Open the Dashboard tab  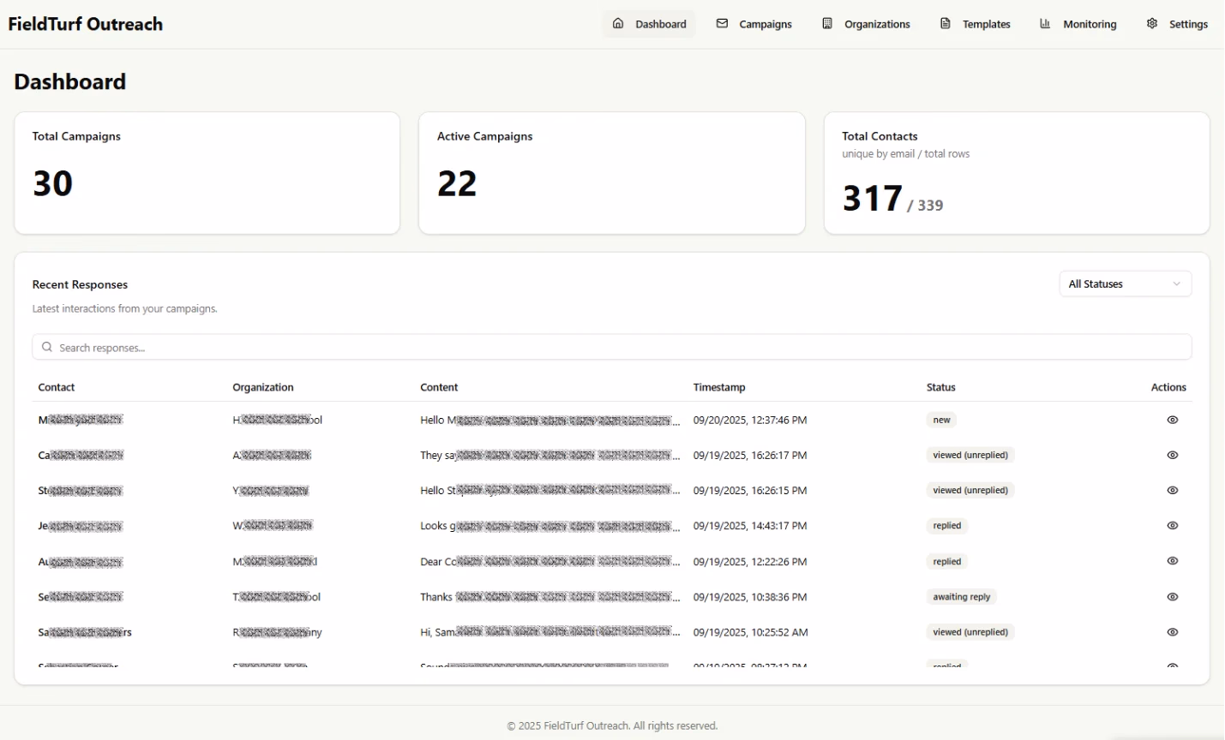click(649, 24)
